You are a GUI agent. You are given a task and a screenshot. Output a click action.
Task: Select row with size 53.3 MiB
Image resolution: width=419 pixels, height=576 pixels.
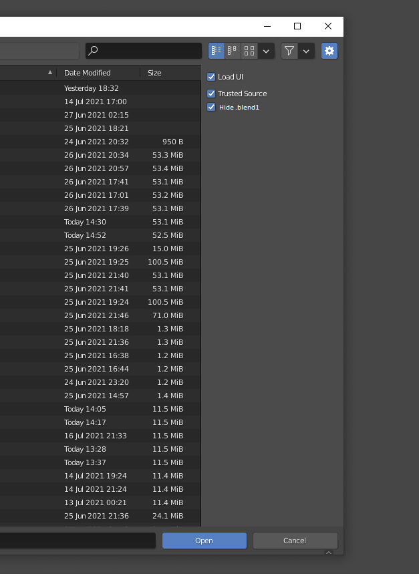[x=100, y=155]
